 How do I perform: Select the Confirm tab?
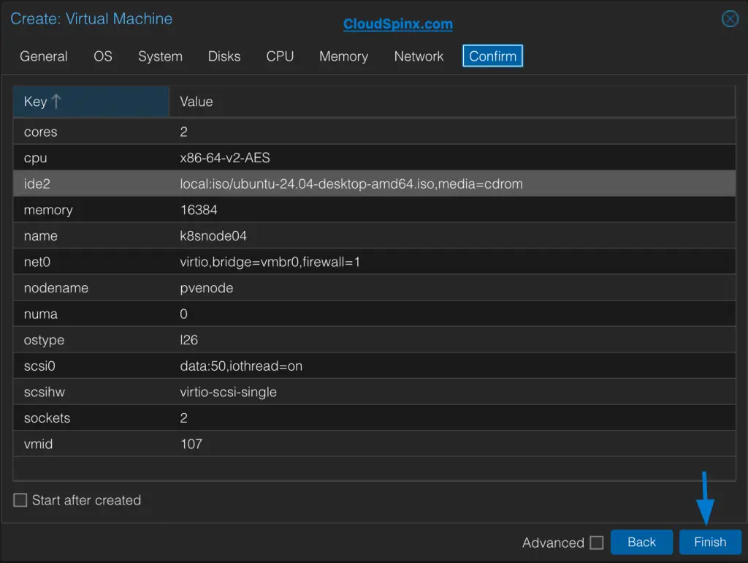point(492,56)
